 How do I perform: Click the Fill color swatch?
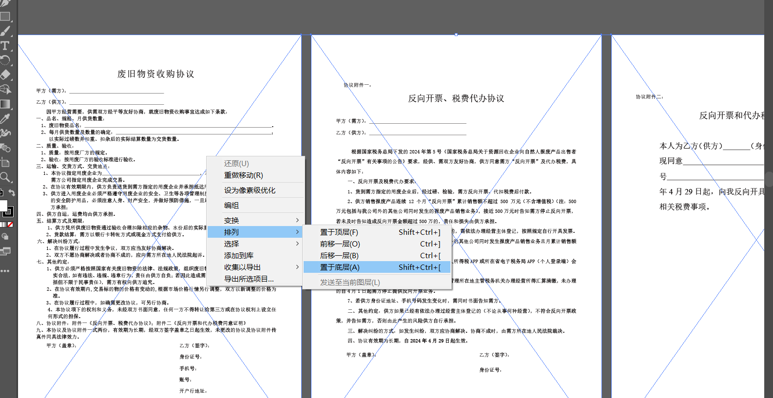(x=3, y=205)
